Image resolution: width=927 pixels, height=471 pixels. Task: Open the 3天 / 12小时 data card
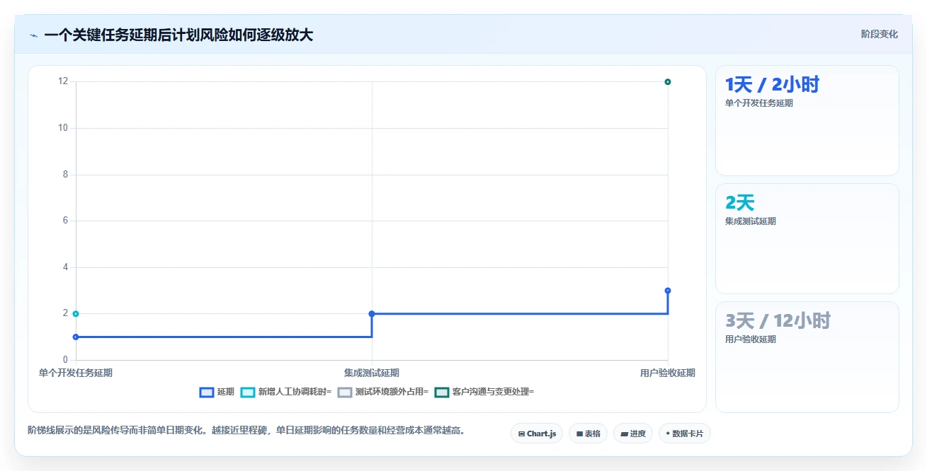(x=807, y=356)
